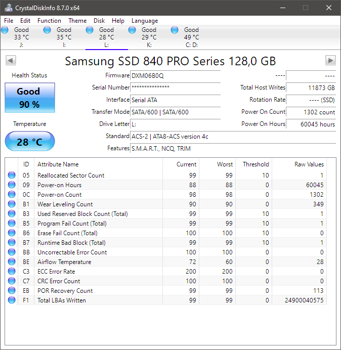Select drive C: D: status orb
Image resolution: width=341 pixels, height=350 pixels.
point(175,30)
